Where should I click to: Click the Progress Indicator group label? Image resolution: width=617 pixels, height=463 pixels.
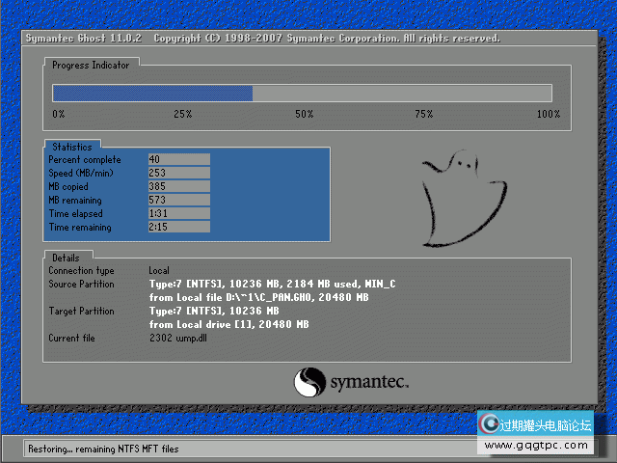point(91,65)
